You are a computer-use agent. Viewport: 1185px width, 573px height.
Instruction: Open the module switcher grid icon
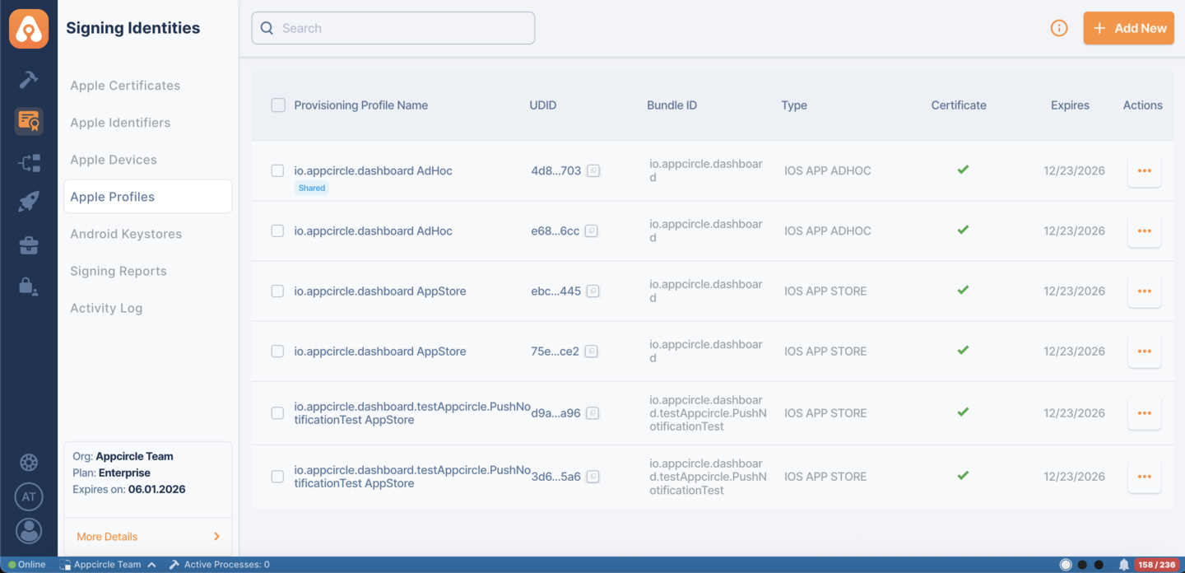pyautogui.click(x=29, y=462)
